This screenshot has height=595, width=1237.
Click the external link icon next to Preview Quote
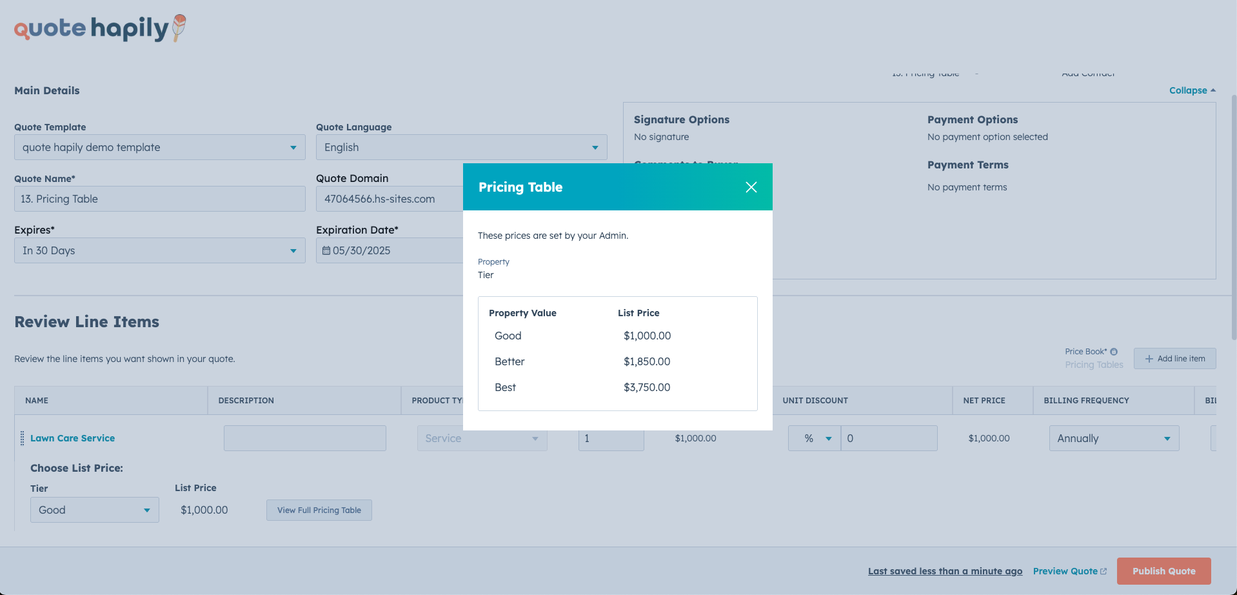tap(1103, 570)
